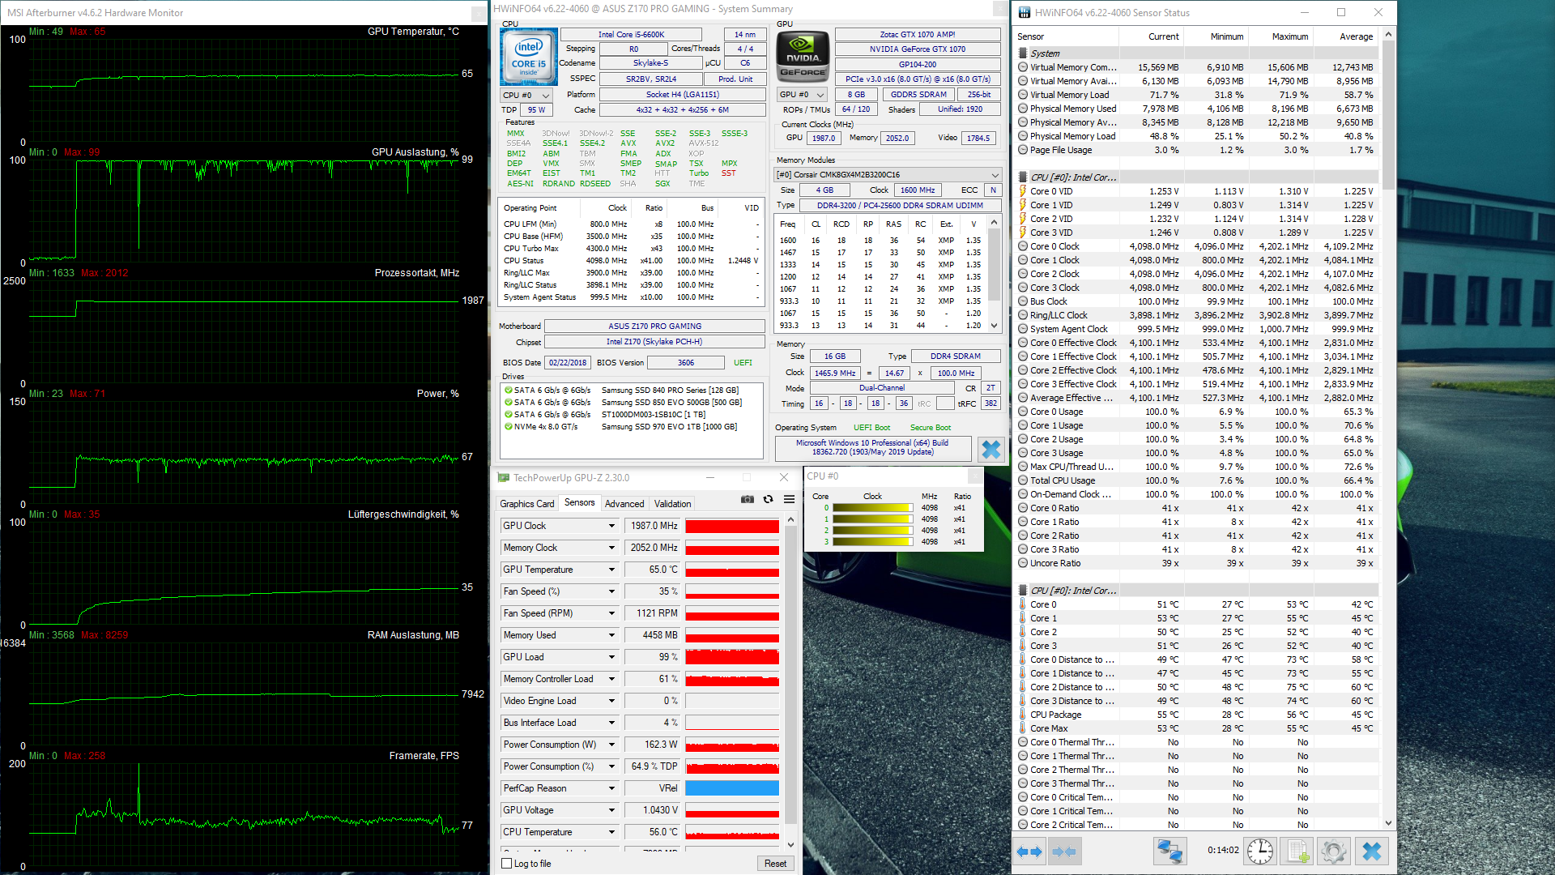Image resolution: width=1555 pixels, height=875 pixels.
Task: Open HWiNFO sensor settings gear
Action: click(1334, 852)
